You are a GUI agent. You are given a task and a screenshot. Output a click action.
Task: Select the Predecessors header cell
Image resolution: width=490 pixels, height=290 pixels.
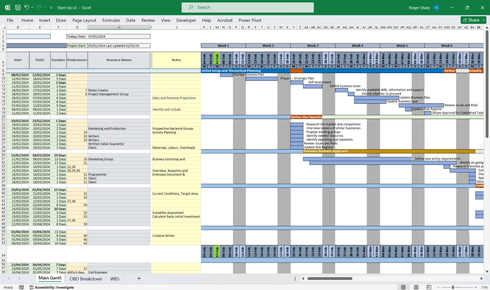(77, 60)
